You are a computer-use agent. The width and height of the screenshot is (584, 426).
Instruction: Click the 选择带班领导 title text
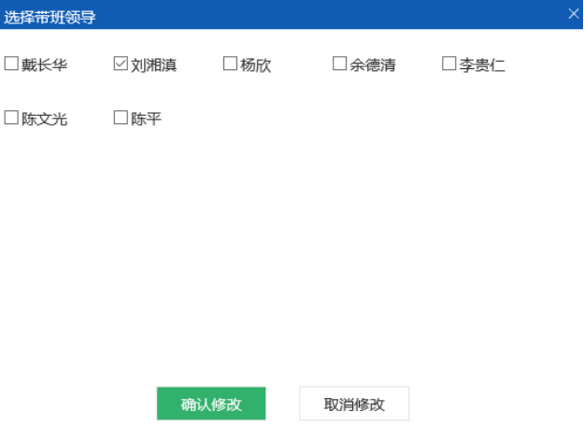tap(50, 16)
